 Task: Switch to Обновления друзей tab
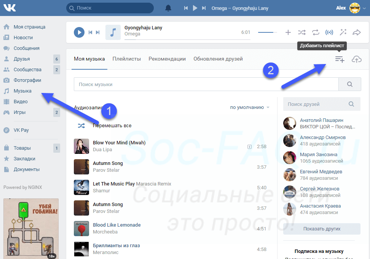(218, 59)
